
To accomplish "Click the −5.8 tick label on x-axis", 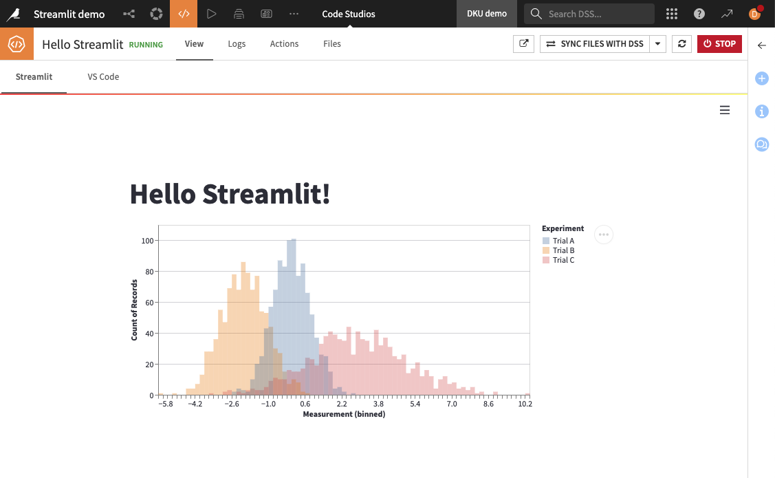I will click(166, 404).
